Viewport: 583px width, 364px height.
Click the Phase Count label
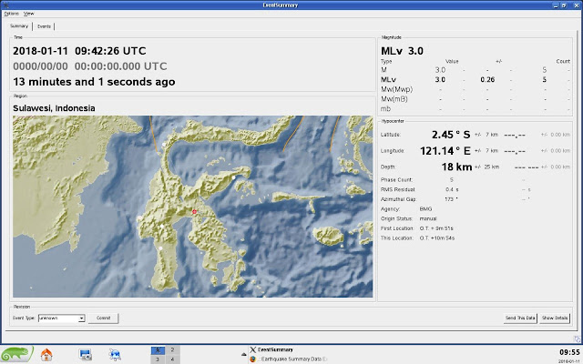click(x=397, y=180)
